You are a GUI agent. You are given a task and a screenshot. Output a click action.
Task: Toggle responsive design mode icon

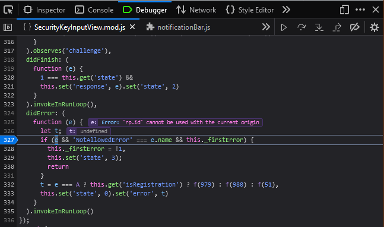[x=344, y=10]
